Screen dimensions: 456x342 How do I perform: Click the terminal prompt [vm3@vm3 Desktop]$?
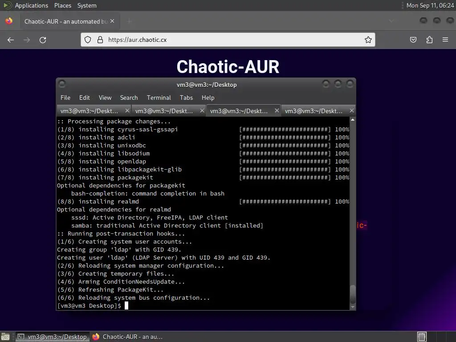[89, 305]
